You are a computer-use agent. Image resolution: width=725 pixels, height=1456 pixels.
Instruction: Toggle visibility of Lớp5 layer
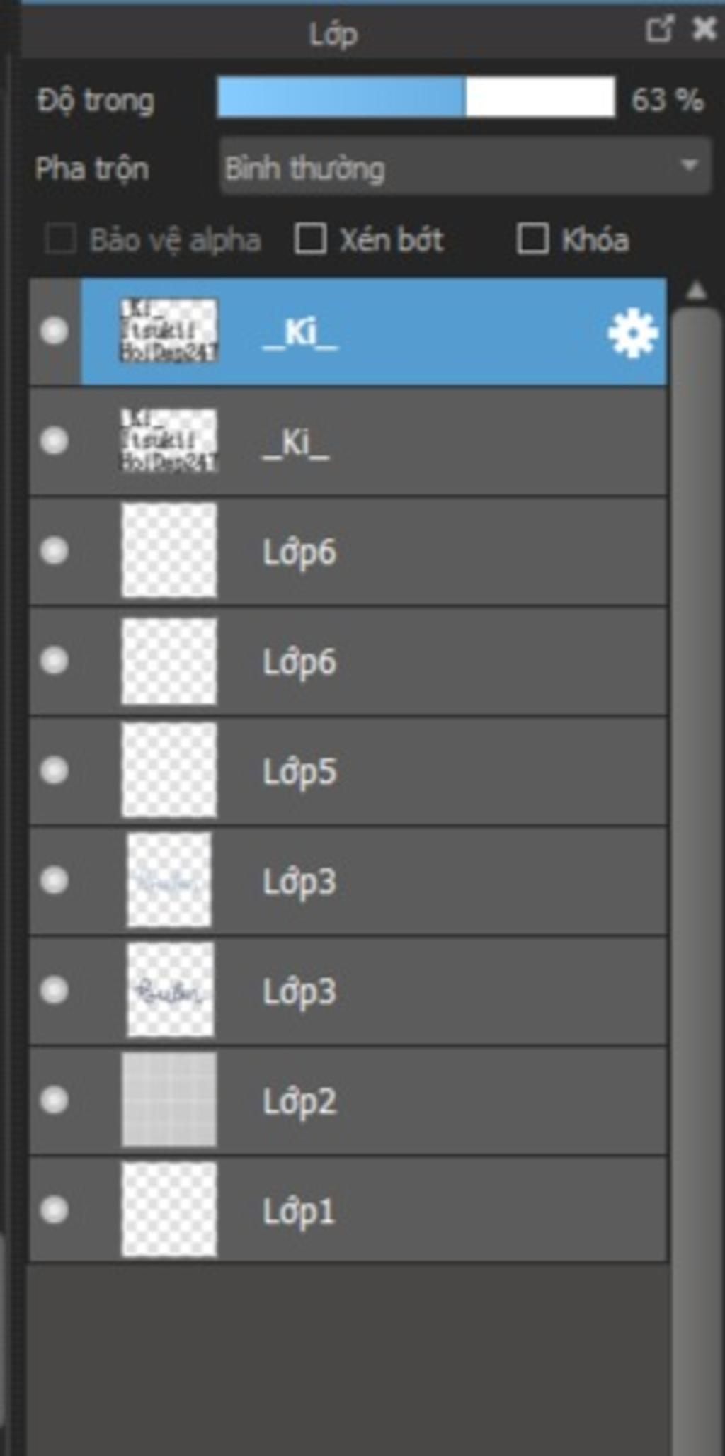coord(55,770)
